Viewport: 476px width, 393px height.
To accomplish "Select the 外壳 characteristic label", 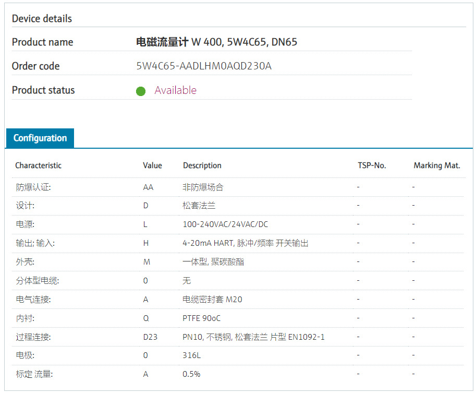I will point(25,261).
